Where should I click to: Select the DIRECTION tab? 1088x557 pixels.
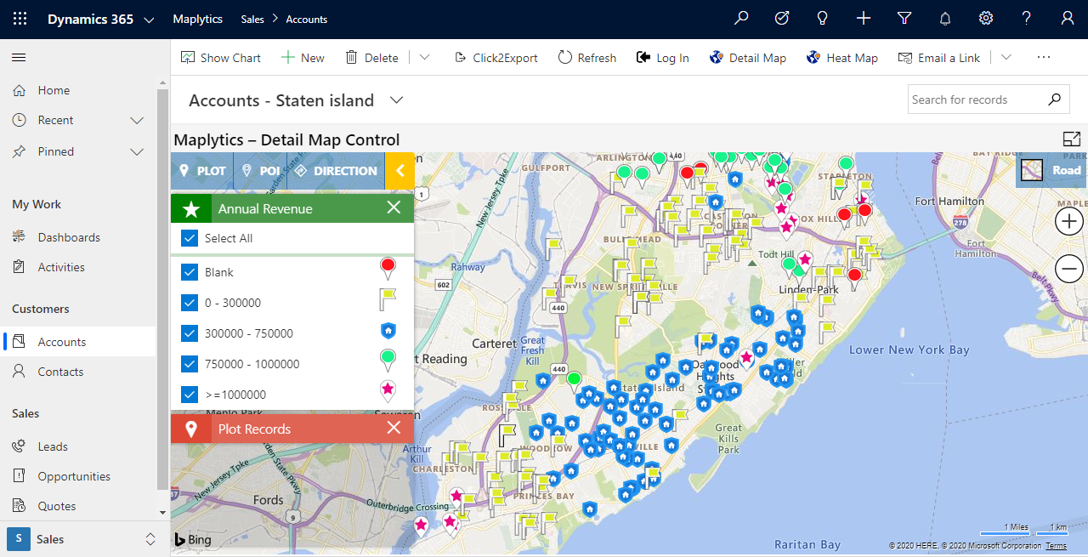pos(336,171)
